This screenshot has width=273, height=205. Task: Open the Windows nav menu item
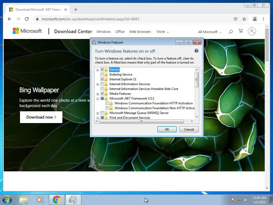pyautogui.click(x=103, y=32)
